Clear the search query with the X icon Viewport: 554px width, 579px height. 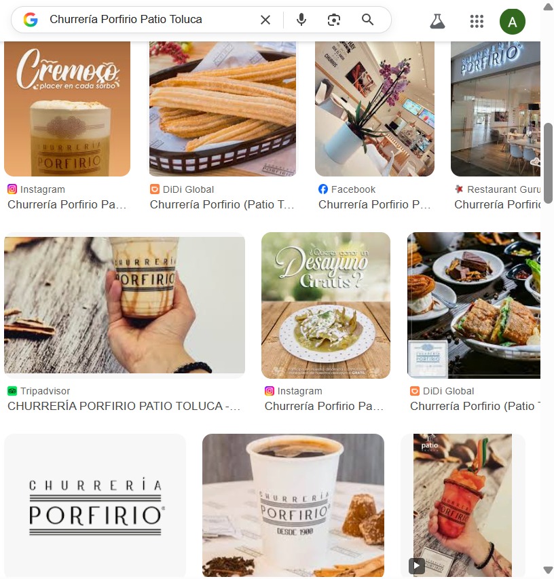[265, 20]
